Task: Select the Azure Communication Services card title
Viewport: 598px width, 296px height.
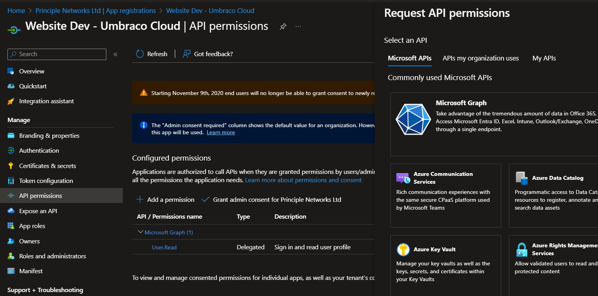Action: click(443, 178)
